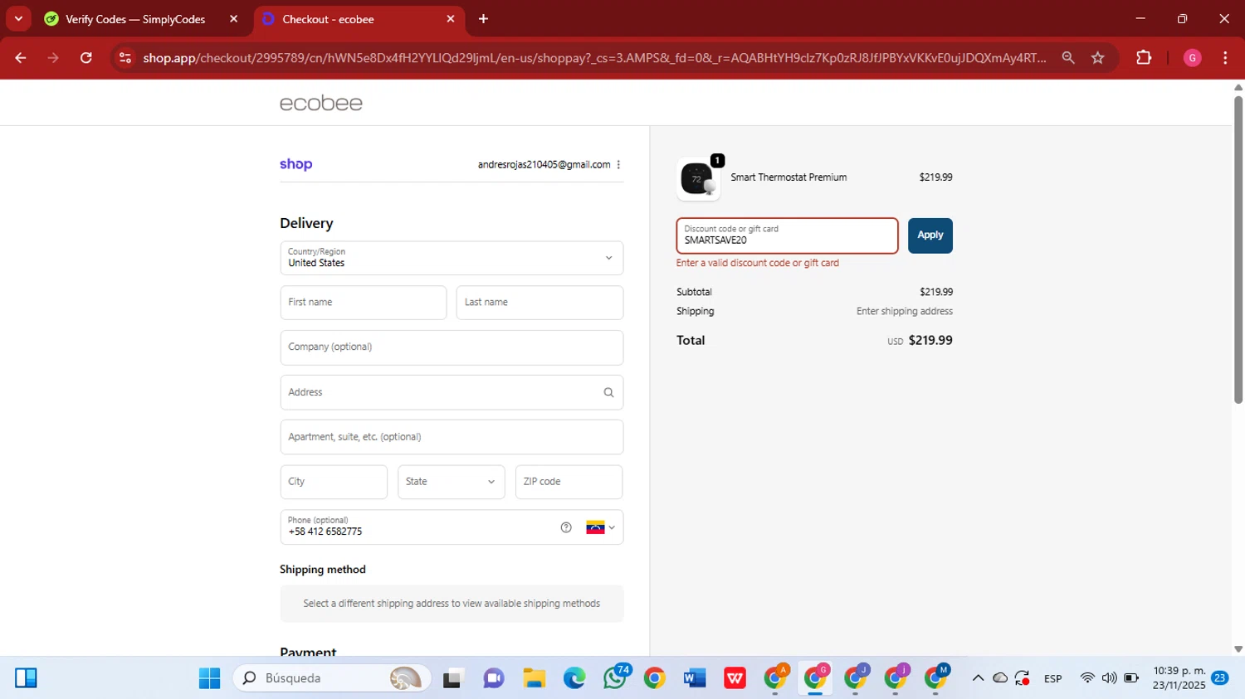Open the Windows widgets icon
Image resolution: width=1245 pixels, height=699 pixels.
coord(26,678)
